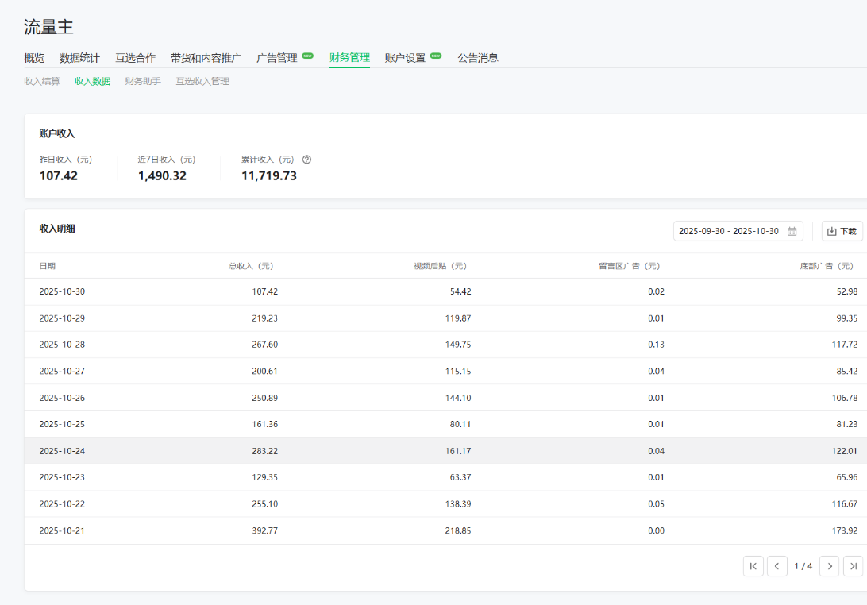
Task: Select the 2025-10-24 income row
Action: (445, 451)
